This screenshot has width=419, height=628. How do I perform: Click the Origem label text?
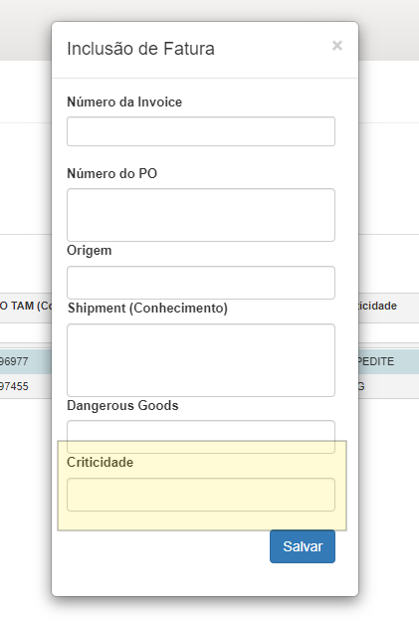[x=90, y=251]
